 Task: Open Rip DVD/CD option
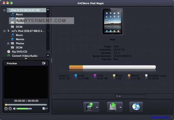[20, 52]
